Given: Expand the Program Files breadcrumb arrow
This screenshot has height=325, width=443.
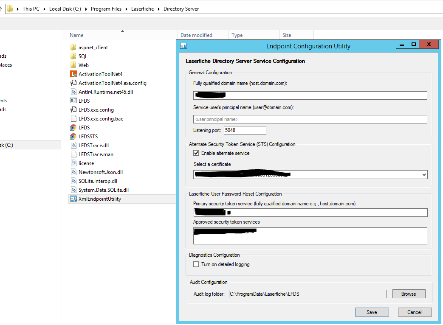Looking at the screenshot, I should click(x=126, y=9).
